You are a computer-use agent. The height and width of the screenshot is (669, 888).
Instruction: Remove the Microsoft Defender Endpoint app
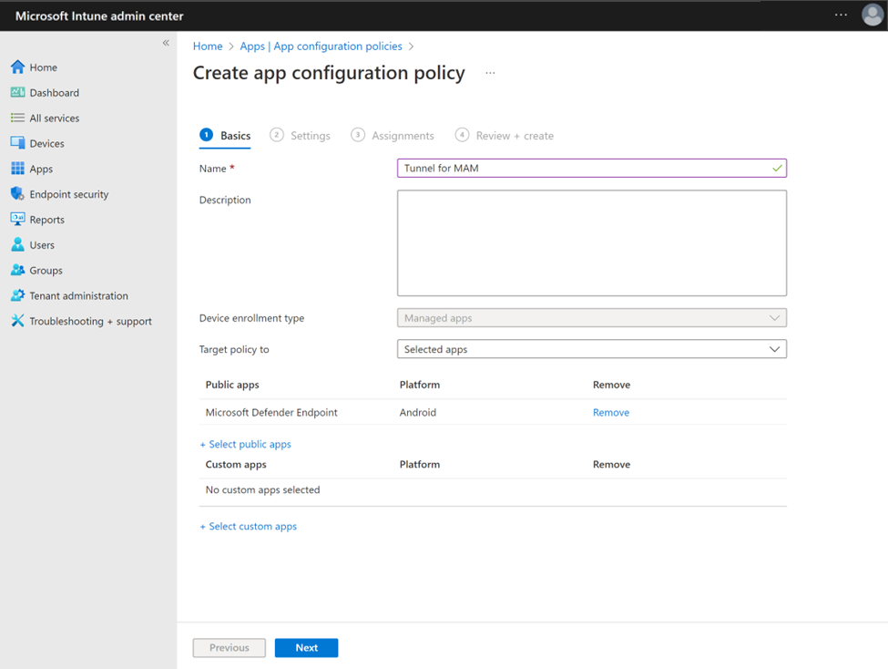pyautogui.click(x=610, y=412)
